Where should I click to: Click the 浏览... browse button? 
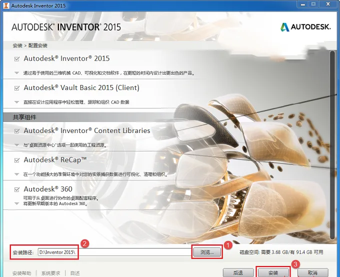point(207,252)
